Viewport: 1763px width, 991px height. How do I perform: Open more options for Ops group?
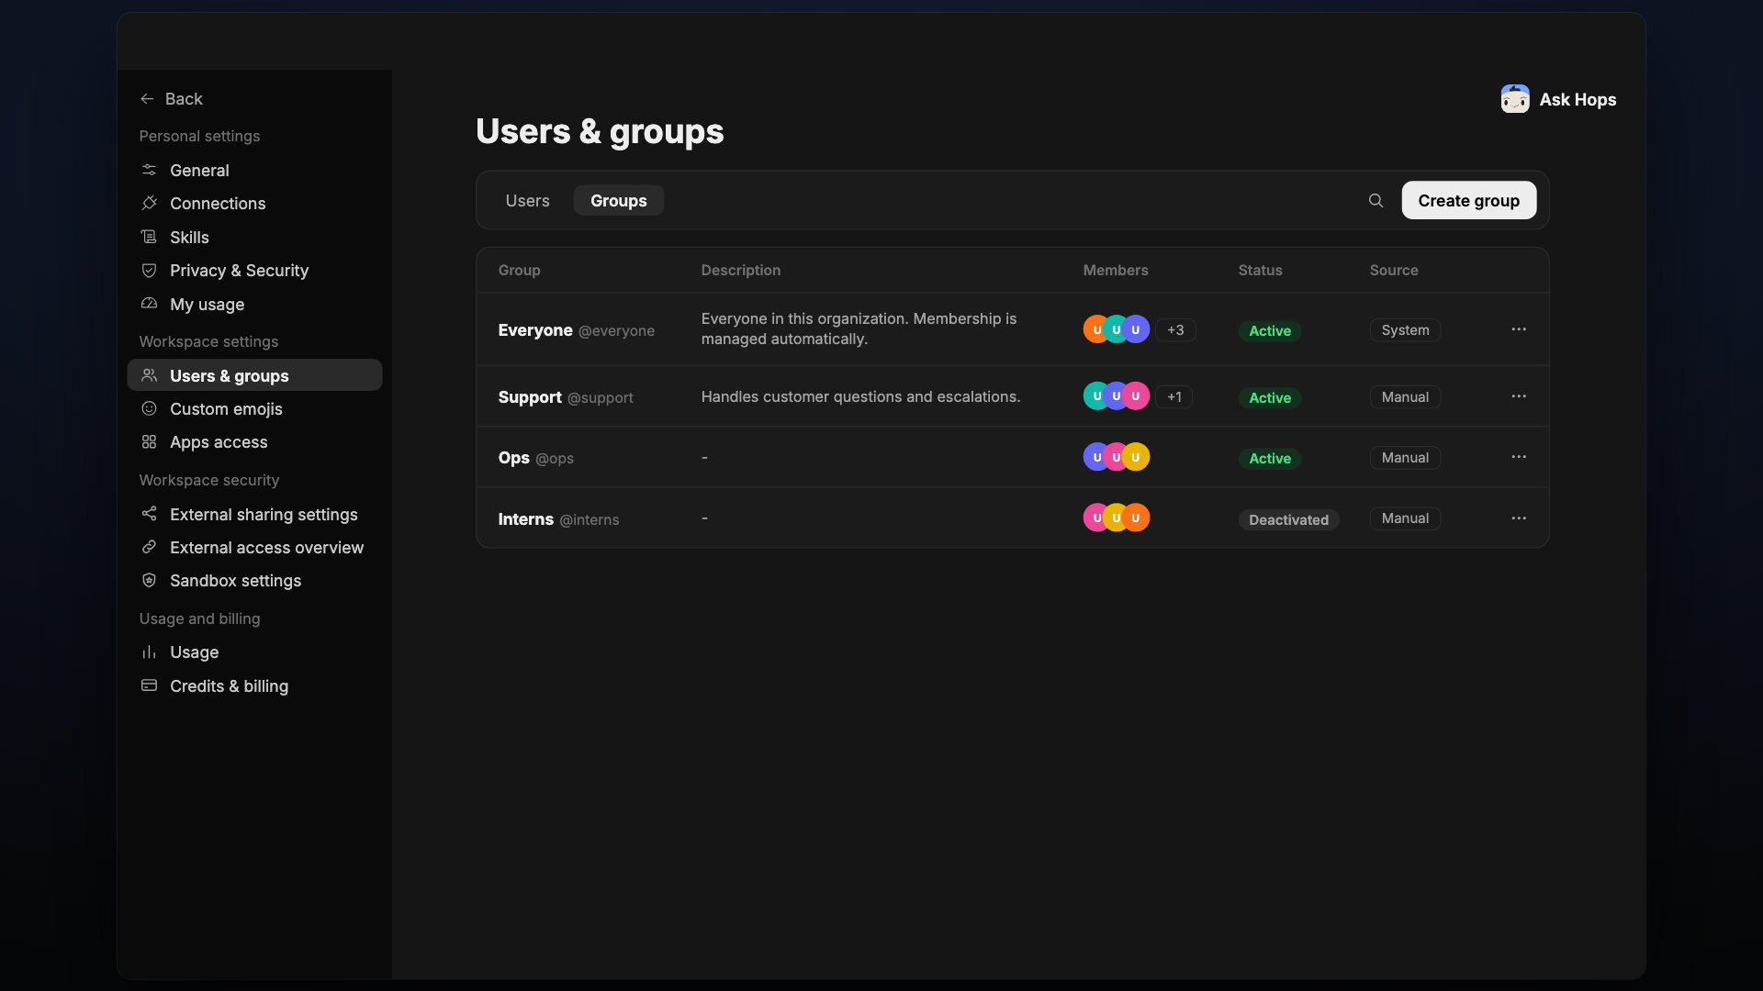tap(1519, 457)
